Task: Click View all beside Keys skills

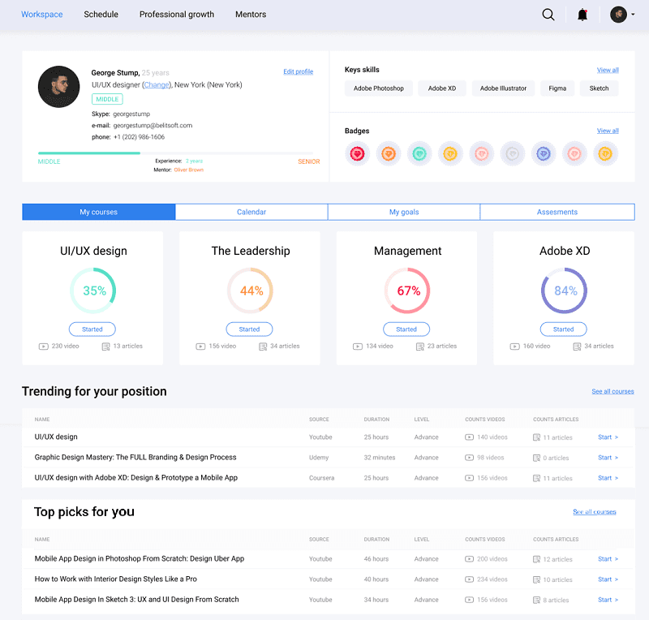Action: tap(608, 70)
